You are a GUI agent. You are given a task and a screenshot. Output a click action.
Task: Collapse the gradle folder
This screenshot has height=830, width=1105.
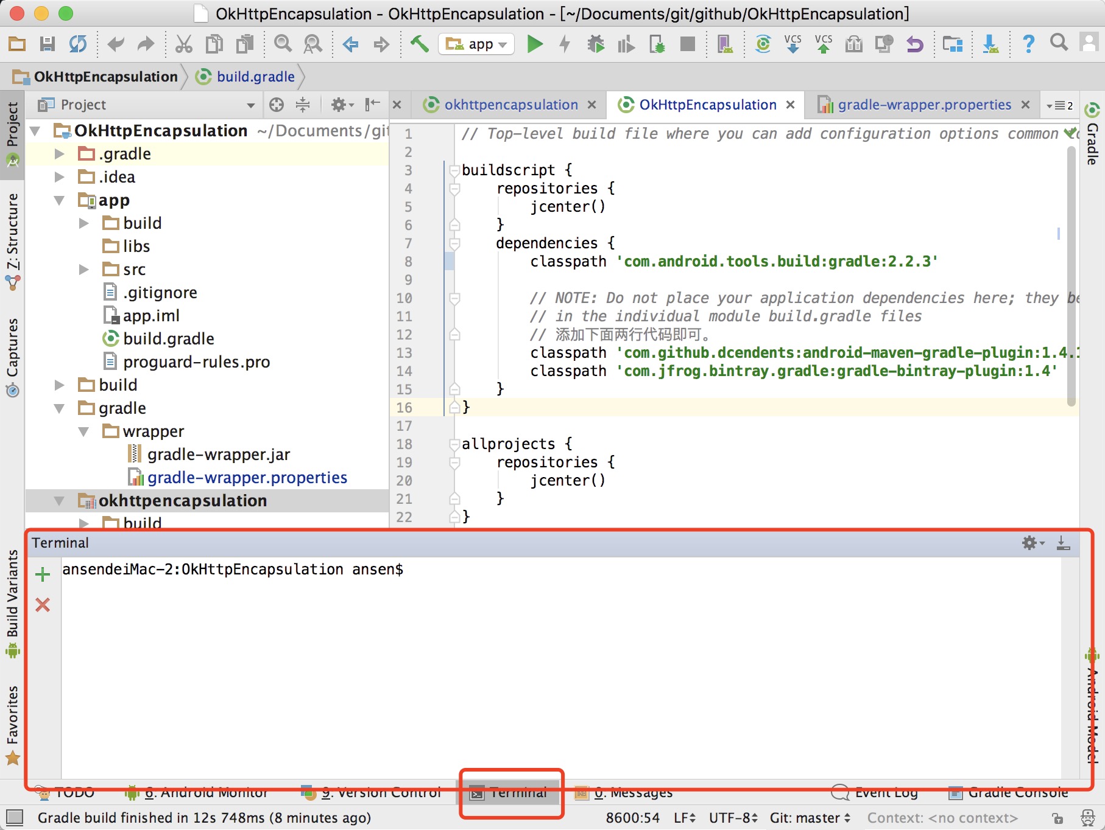[59, 408]
